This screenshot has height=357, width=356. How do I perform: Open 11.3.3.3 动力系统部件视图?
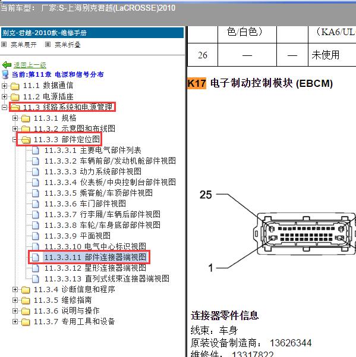coord(93,171)
